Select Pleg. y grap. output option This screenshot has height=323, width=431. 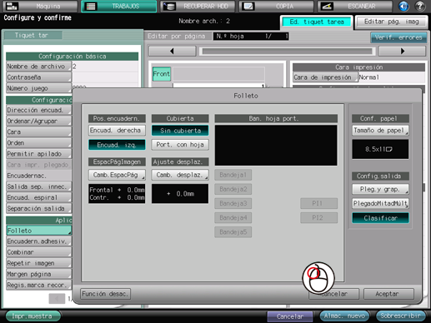pos(380,189)
